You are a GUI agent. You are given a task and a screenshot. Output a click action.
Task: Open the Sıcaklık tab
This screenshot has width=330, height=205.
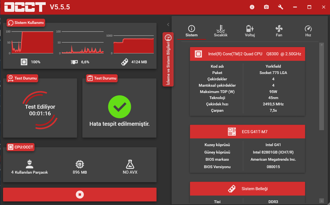[221, 31]
